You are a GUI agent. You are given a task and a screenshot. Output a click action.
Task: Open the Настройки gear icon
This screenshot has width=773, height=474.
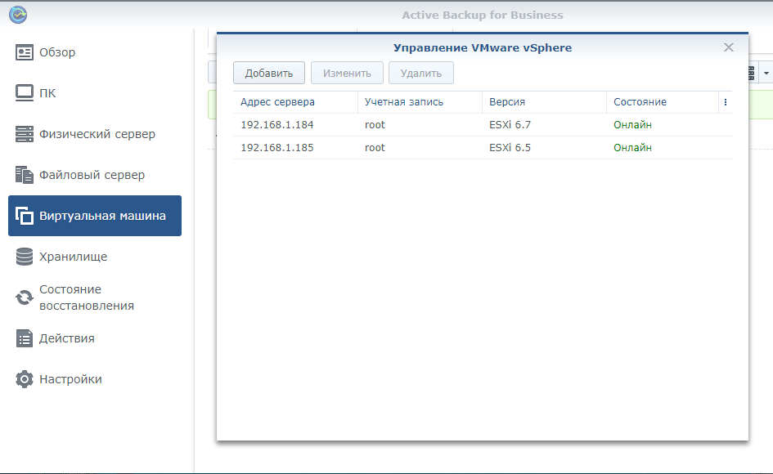pos(25,379)
